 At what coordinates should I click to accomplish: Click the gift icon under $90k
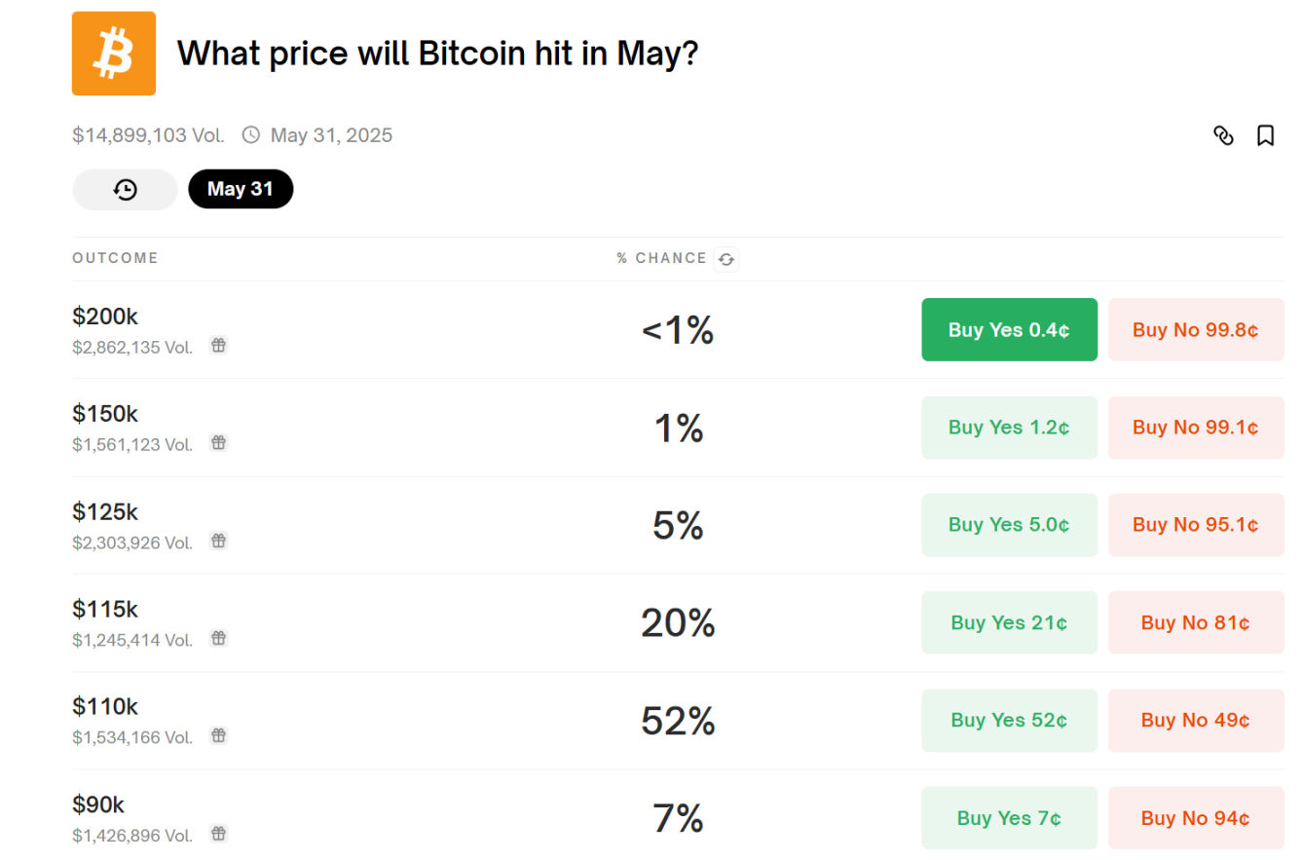click(x=219, y=834)
